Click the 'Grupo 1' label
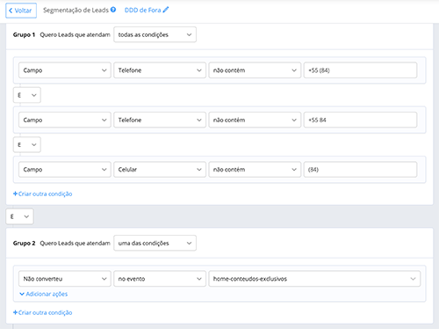Viewport: 439px width, 329px height. (24, 34)
